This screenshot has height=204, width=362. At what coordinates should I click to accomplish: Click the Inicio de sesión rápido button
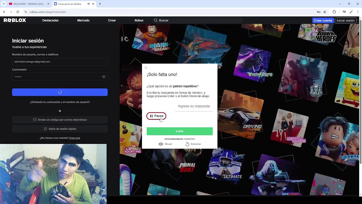click(x=60, y=129)
